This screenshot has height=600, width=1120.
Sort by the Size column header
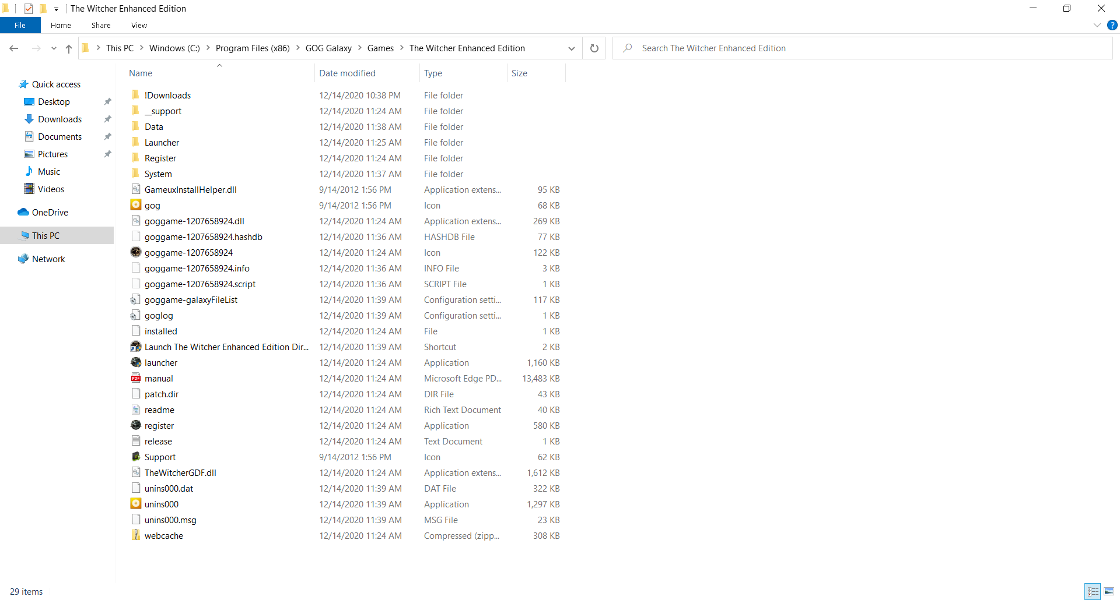tap(536, 73)
